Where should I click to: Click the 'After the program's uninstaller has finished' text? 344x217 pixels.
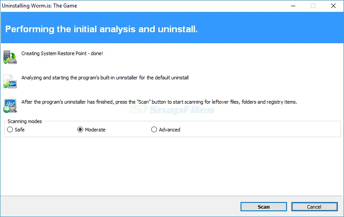click(159, 102)
